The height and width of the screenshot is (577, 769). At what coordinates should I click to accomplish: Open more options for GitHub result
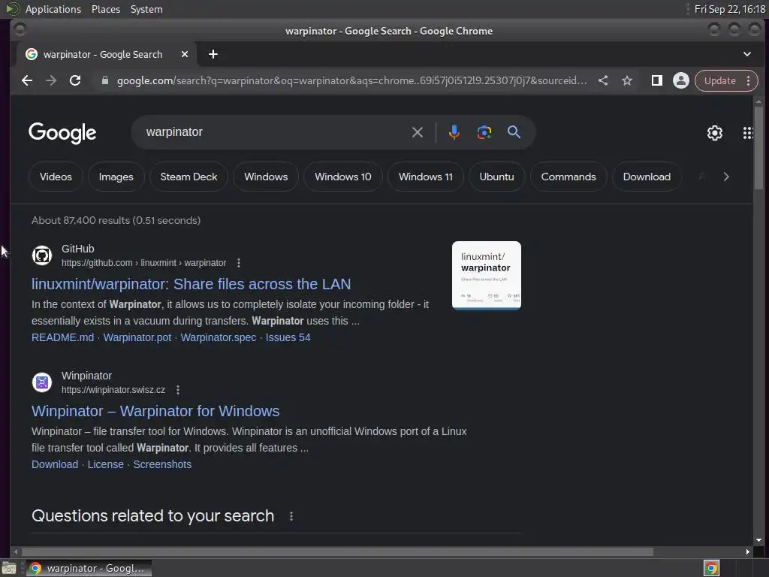[239, 263]
